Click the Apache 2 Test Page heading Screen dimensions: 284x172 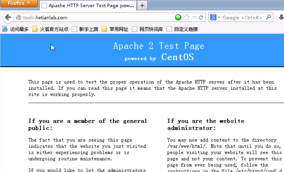click(159, 46)
